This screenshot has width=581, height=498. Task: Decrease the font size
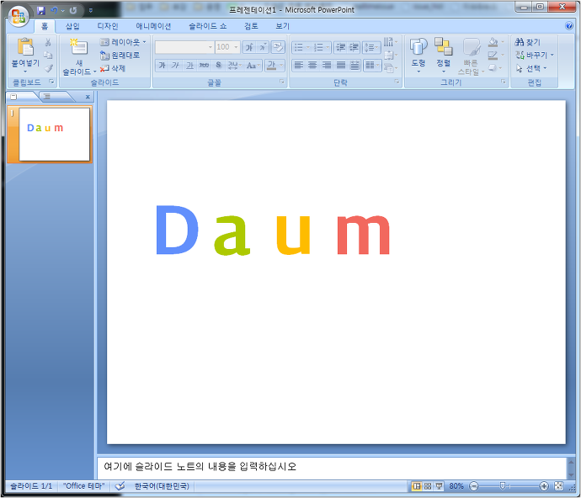[x=263, y=47]
